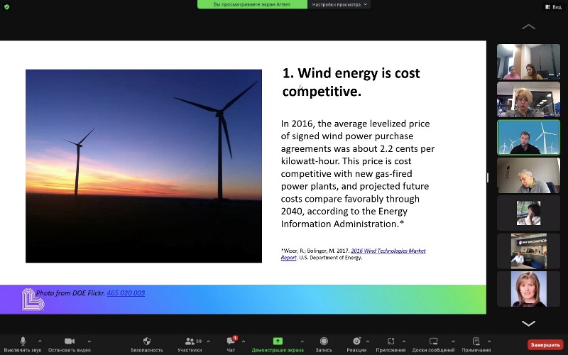The height and width of the screenshot is (355, 568).
Task: Select the participant thumbnail with wind turbines
Action: 528,137
